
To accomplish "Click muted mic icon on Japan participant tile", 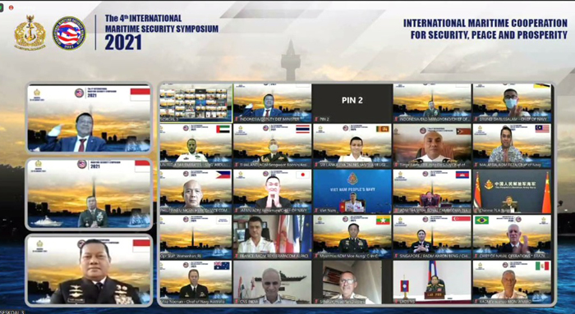I will [237, 211].
